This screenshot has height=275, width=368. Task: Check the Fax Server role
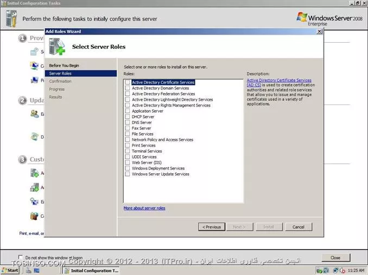[x=127, y=128]
